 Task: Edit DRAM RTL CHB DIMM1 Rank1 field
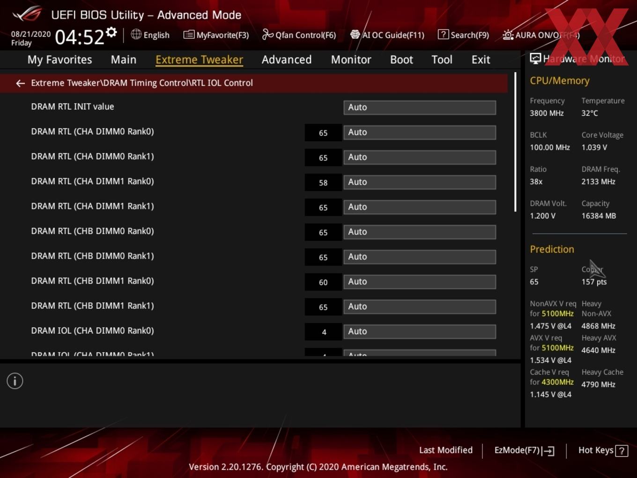(420, 306)
